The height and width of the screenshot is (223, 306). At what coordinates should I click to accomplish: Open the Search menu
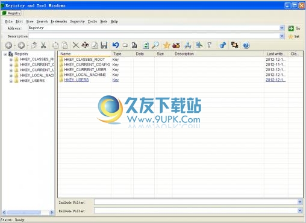42,21
